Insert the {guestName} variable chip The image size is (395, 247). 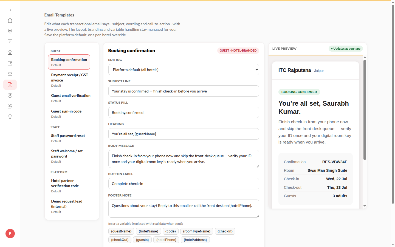point(121,231)
